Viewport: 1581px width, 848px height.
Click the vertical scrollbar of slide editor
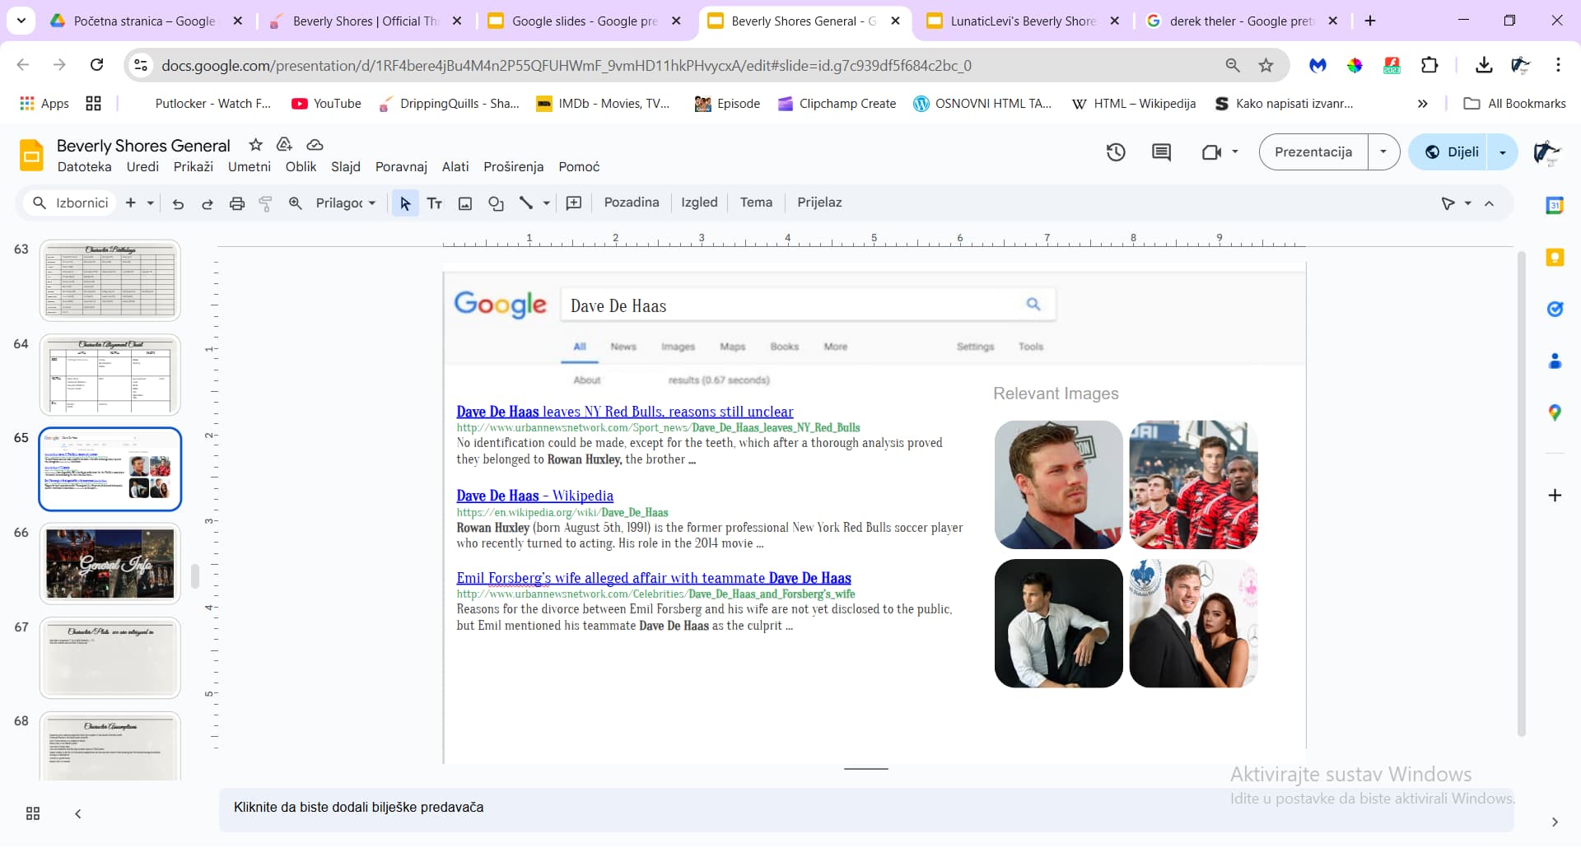pyautogui.click(x=1521, y=494)
